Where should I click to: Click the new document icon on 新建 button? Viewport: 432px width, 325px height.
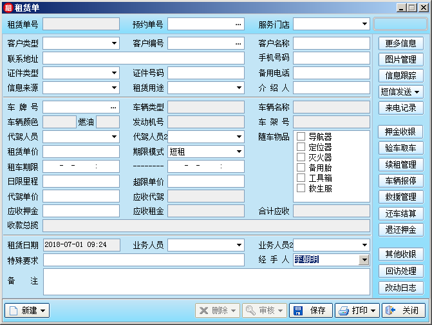tap(14, 311)
